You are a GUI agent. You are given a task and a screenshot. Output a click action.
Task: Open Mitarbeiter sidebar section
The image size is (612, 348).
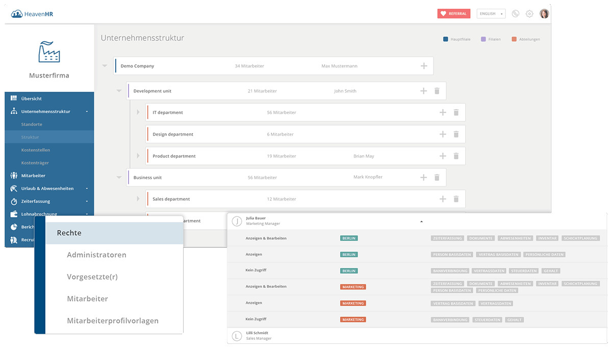(x=49, y=176)
